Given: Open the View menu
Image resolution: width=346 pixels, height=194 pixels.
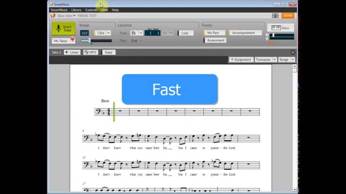Looking at the screenshot, I should click(x=104, y=10).
